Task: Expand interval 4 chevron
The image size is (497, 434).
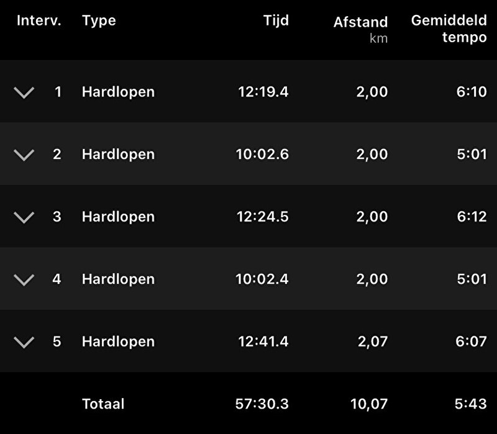Action: pyautogui.click(x=24, y=279)
